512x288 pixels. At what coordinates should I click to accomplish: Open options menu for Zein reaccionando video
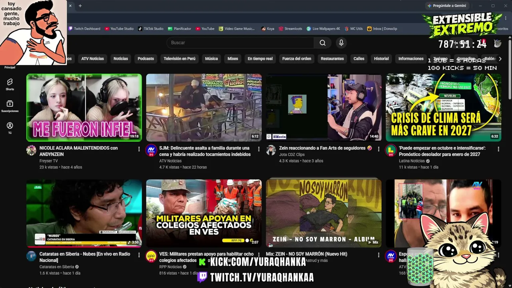point(379,149)
